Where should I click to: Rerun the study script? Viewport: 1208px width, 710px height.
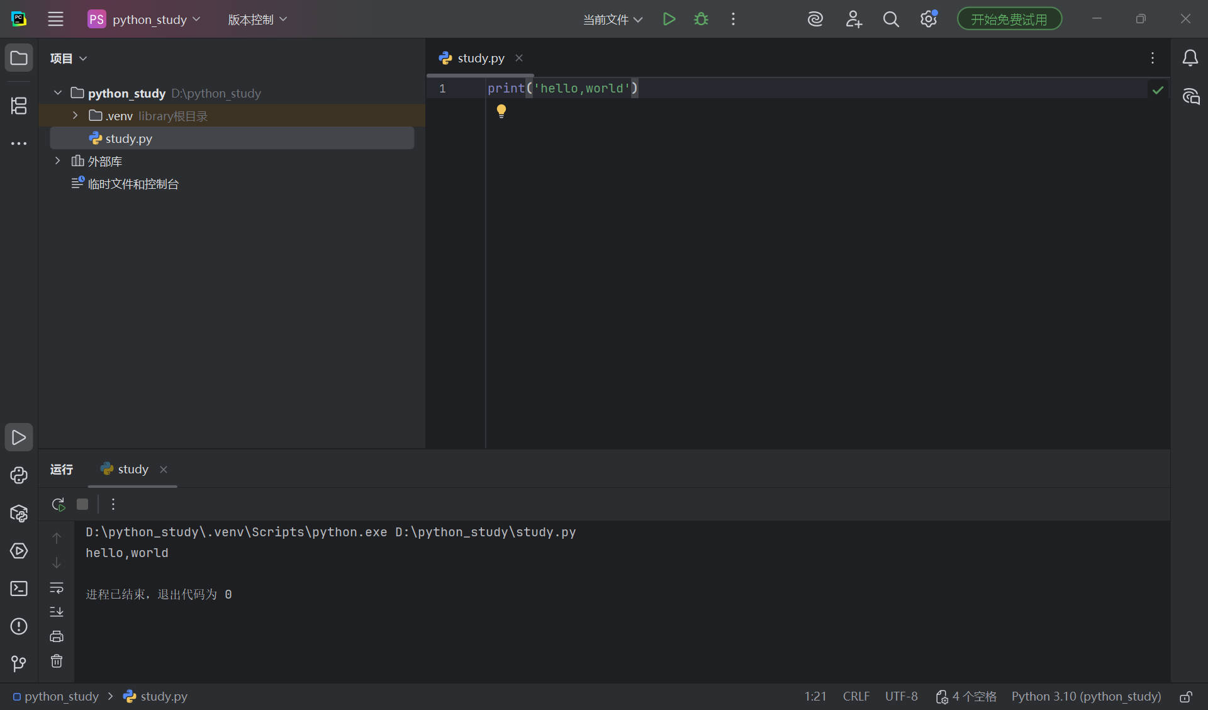(57, 504)
